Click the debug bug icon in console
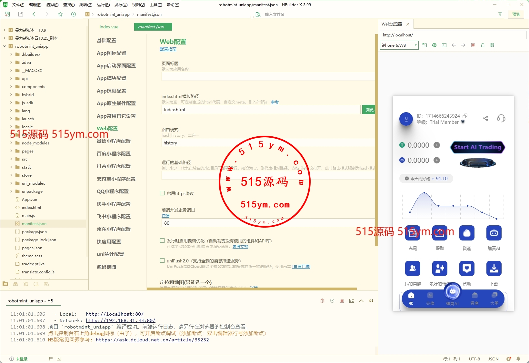 (x=322, y=301)
